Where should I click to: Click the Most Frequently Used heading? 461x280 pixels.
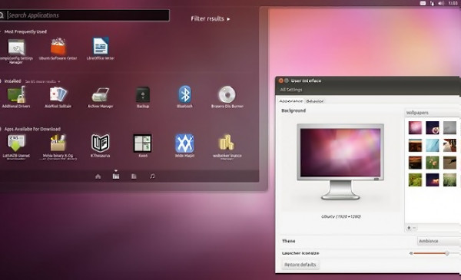point(25,31)
